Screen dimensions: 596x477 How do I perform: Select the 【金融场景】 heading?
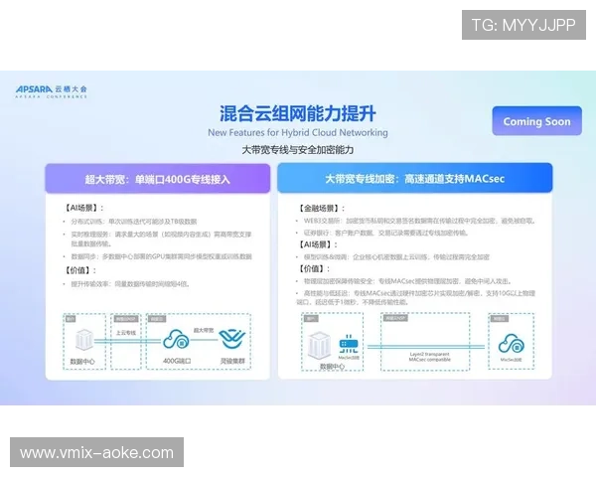point(321,209)
